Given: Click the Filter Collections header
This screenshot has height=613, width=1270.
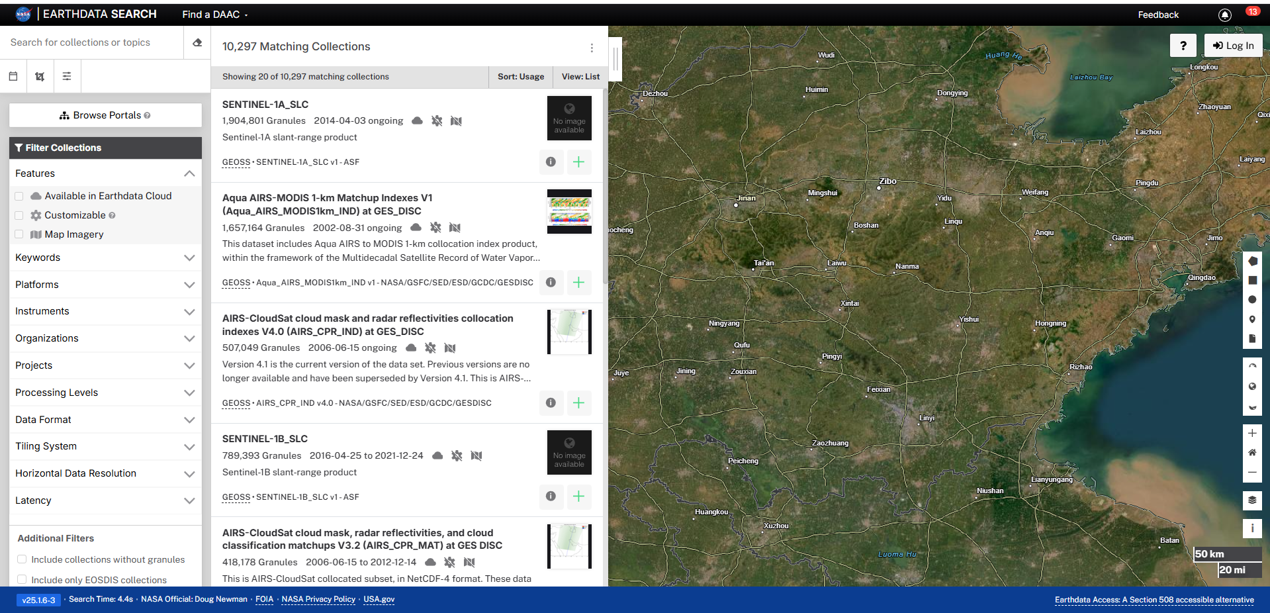Looking at the screenshot, I should click(x=105, y=148).
